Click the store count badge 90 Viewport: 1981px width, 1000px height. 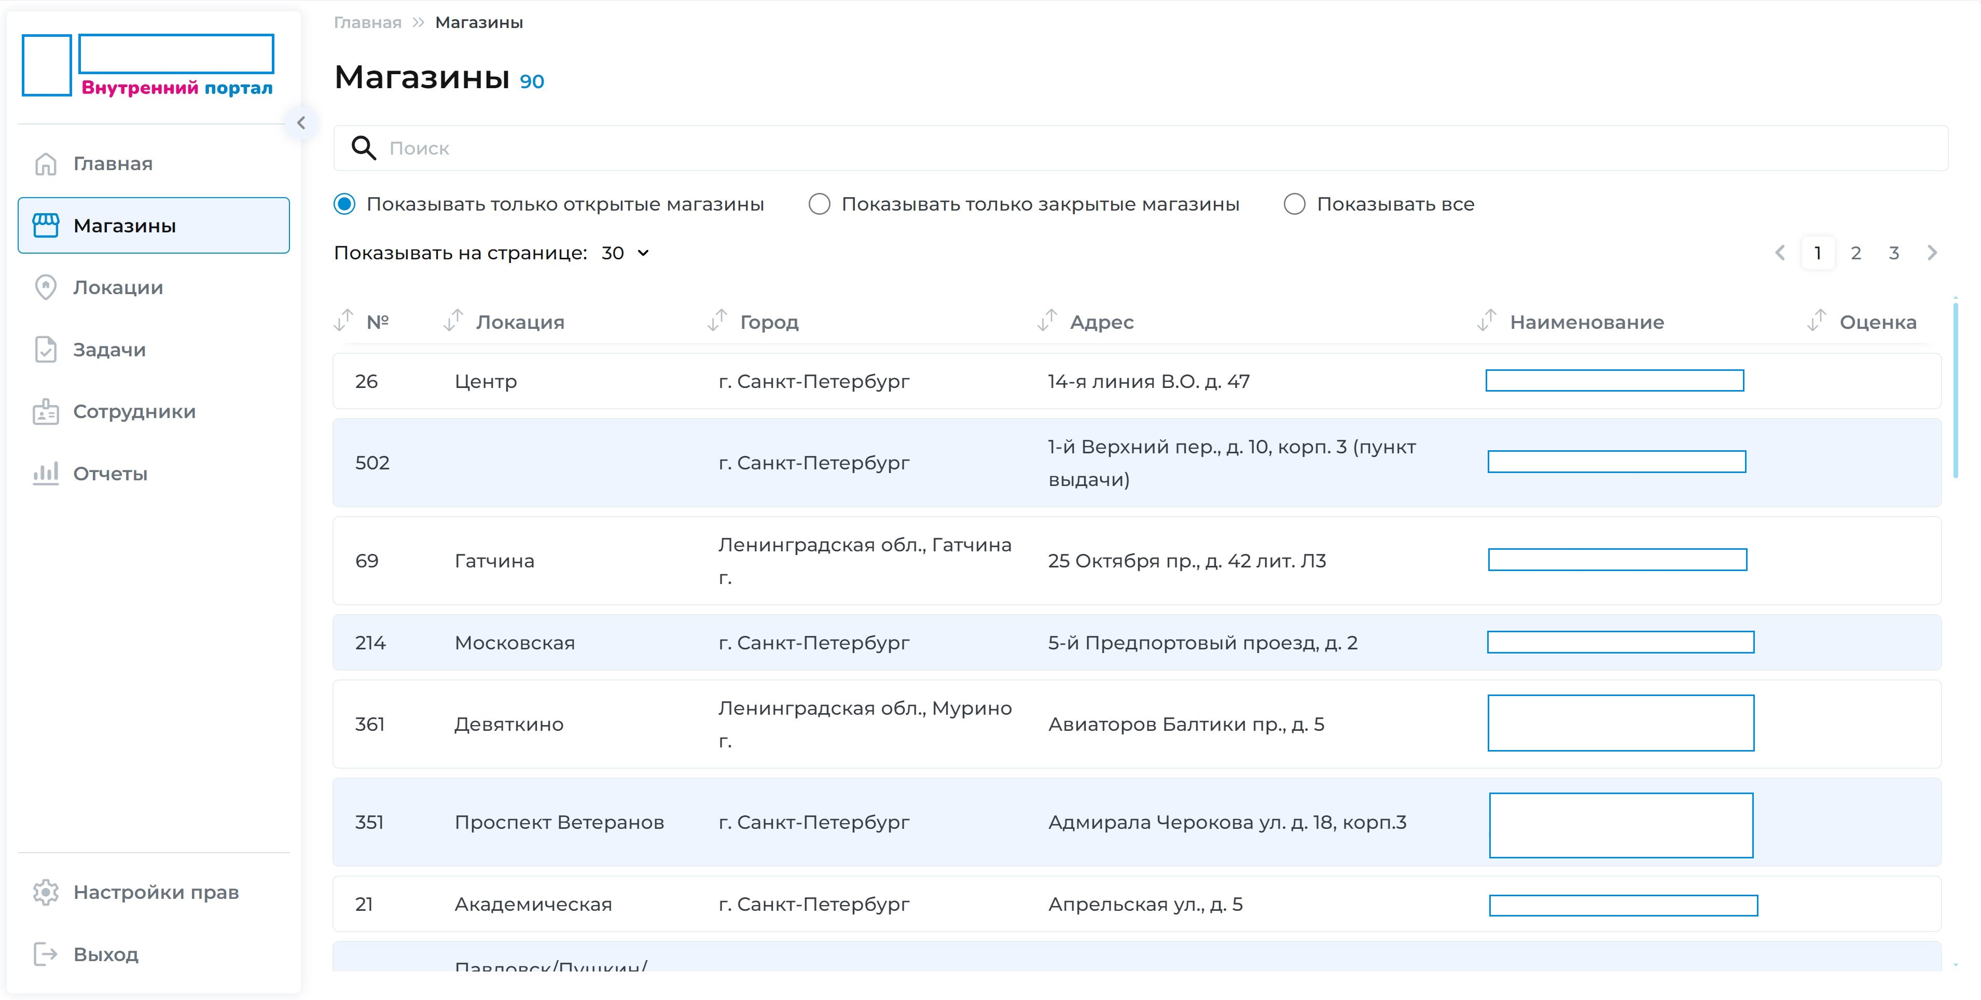(x=531, y=81)
